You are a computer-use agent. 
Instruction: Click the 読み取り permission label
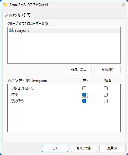coord(18,101)
